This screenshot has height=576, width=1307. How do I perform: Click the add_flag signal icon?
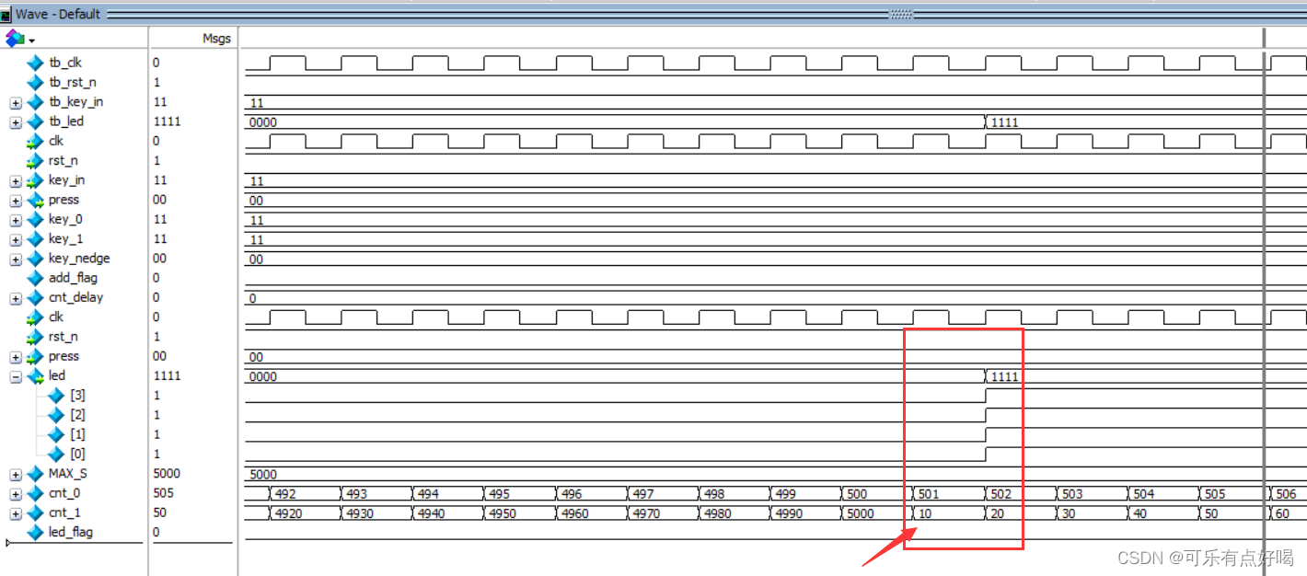35,278
